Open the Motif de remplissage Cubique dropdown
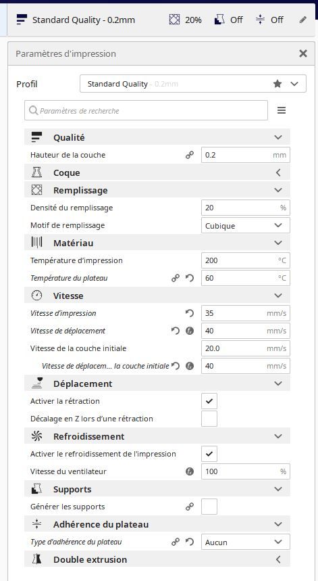 click(246, 225)
